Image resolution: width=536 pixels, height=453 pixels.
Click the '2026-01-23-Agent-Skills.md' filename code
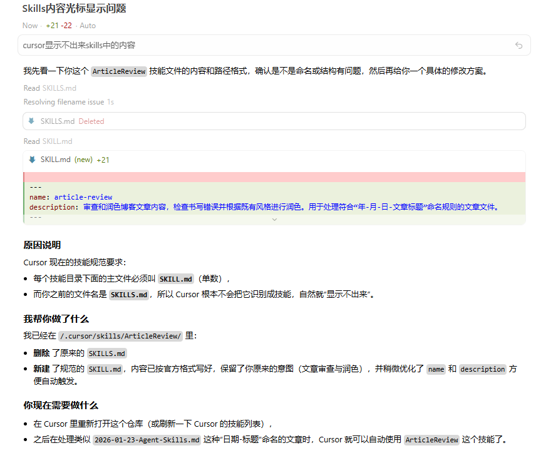(147, 440)
